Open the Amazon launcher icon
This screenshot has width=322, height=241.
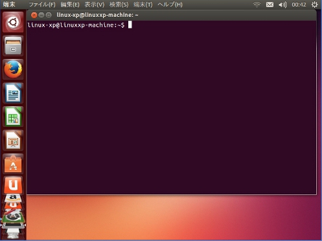13,198
